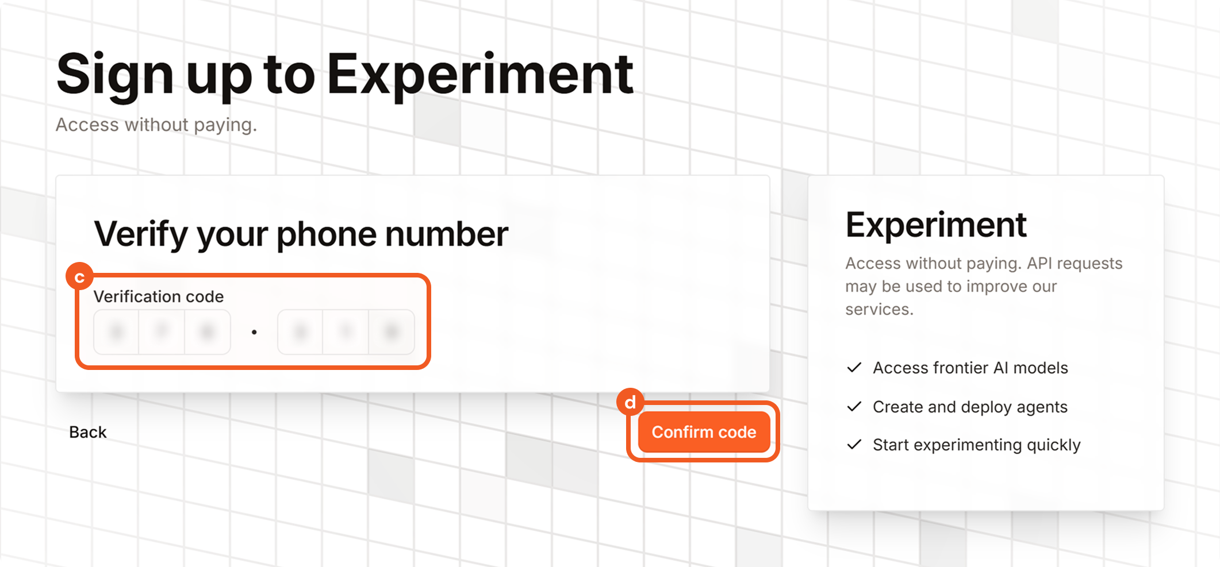This screenshot has width=1220, height=567.
Task: Click the orange "d" annotation badge
Action: [630, 402]
